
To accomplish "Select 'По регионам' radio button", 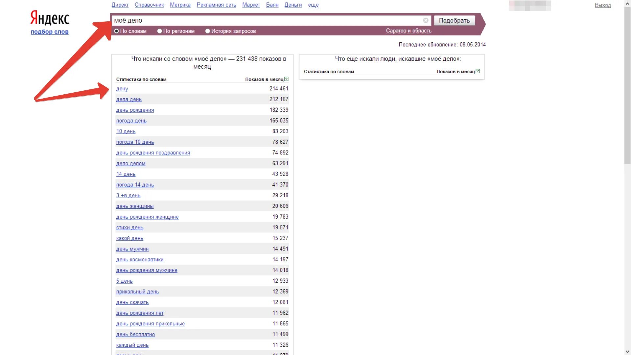I will pos(159,31).
